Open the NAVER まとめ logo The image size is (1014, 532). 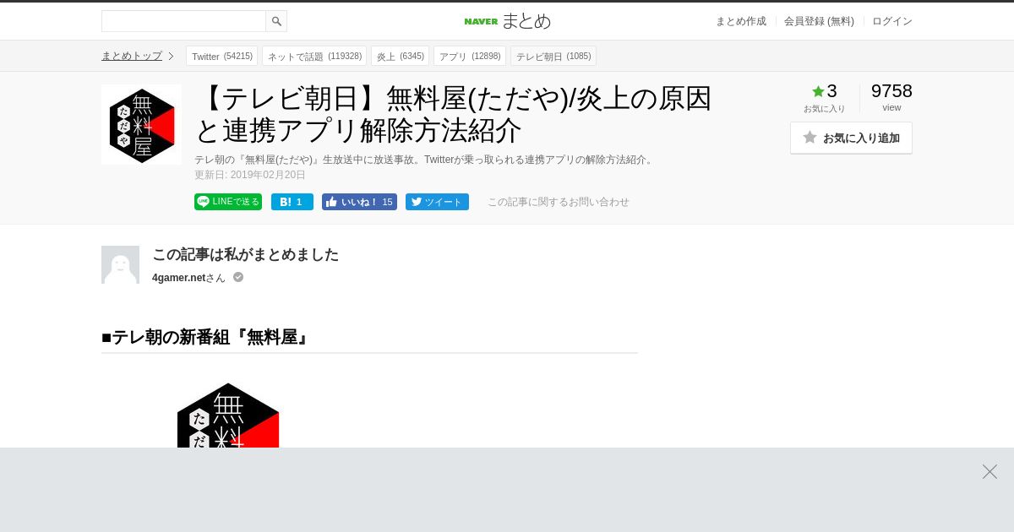pyautogui.click(x=507, y=21)
